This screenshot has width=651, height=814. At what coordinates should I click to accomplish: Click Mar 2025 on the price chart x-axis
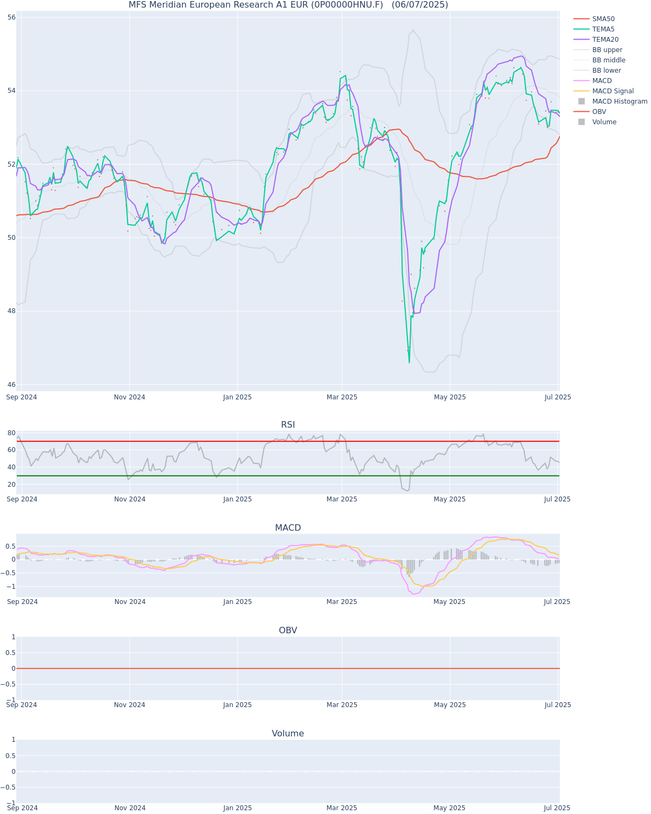[342, 397]
